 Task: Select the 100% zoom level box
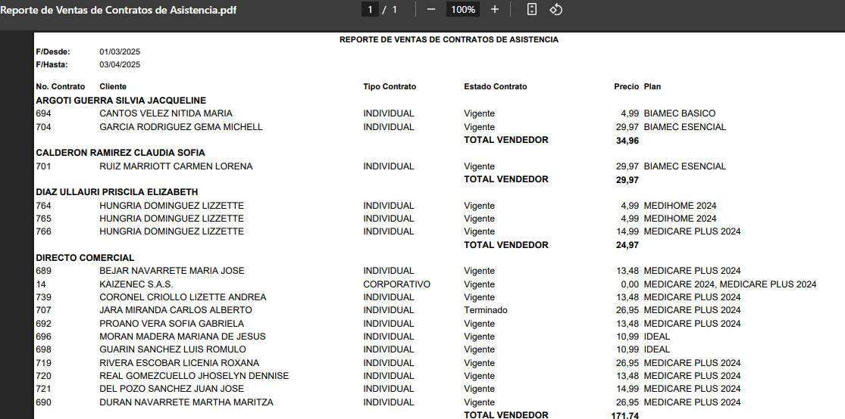[462, 9]
